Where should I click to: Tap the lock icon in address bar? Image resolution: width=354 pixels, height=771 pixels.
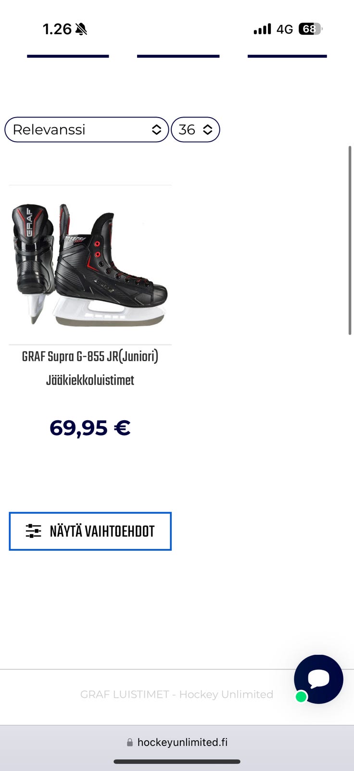tap(129, 743)
